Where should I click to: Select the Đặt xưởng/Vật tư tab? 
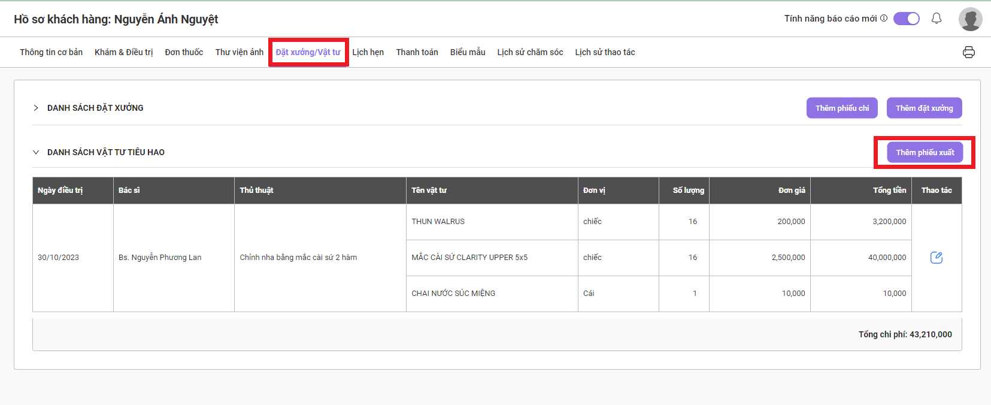(308, 52)
